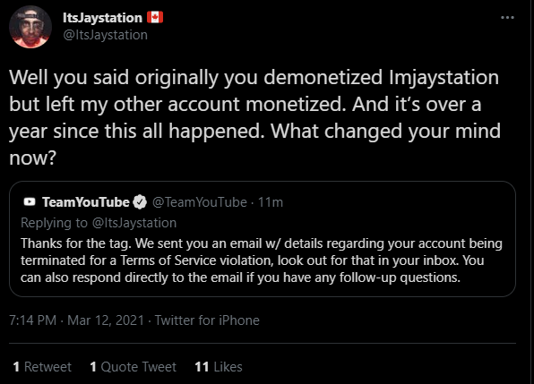The width and height of the screenshot is (534, 384).
Task: Click ItsJaystation profile avatar picture
Action: (x=30, y=27)
